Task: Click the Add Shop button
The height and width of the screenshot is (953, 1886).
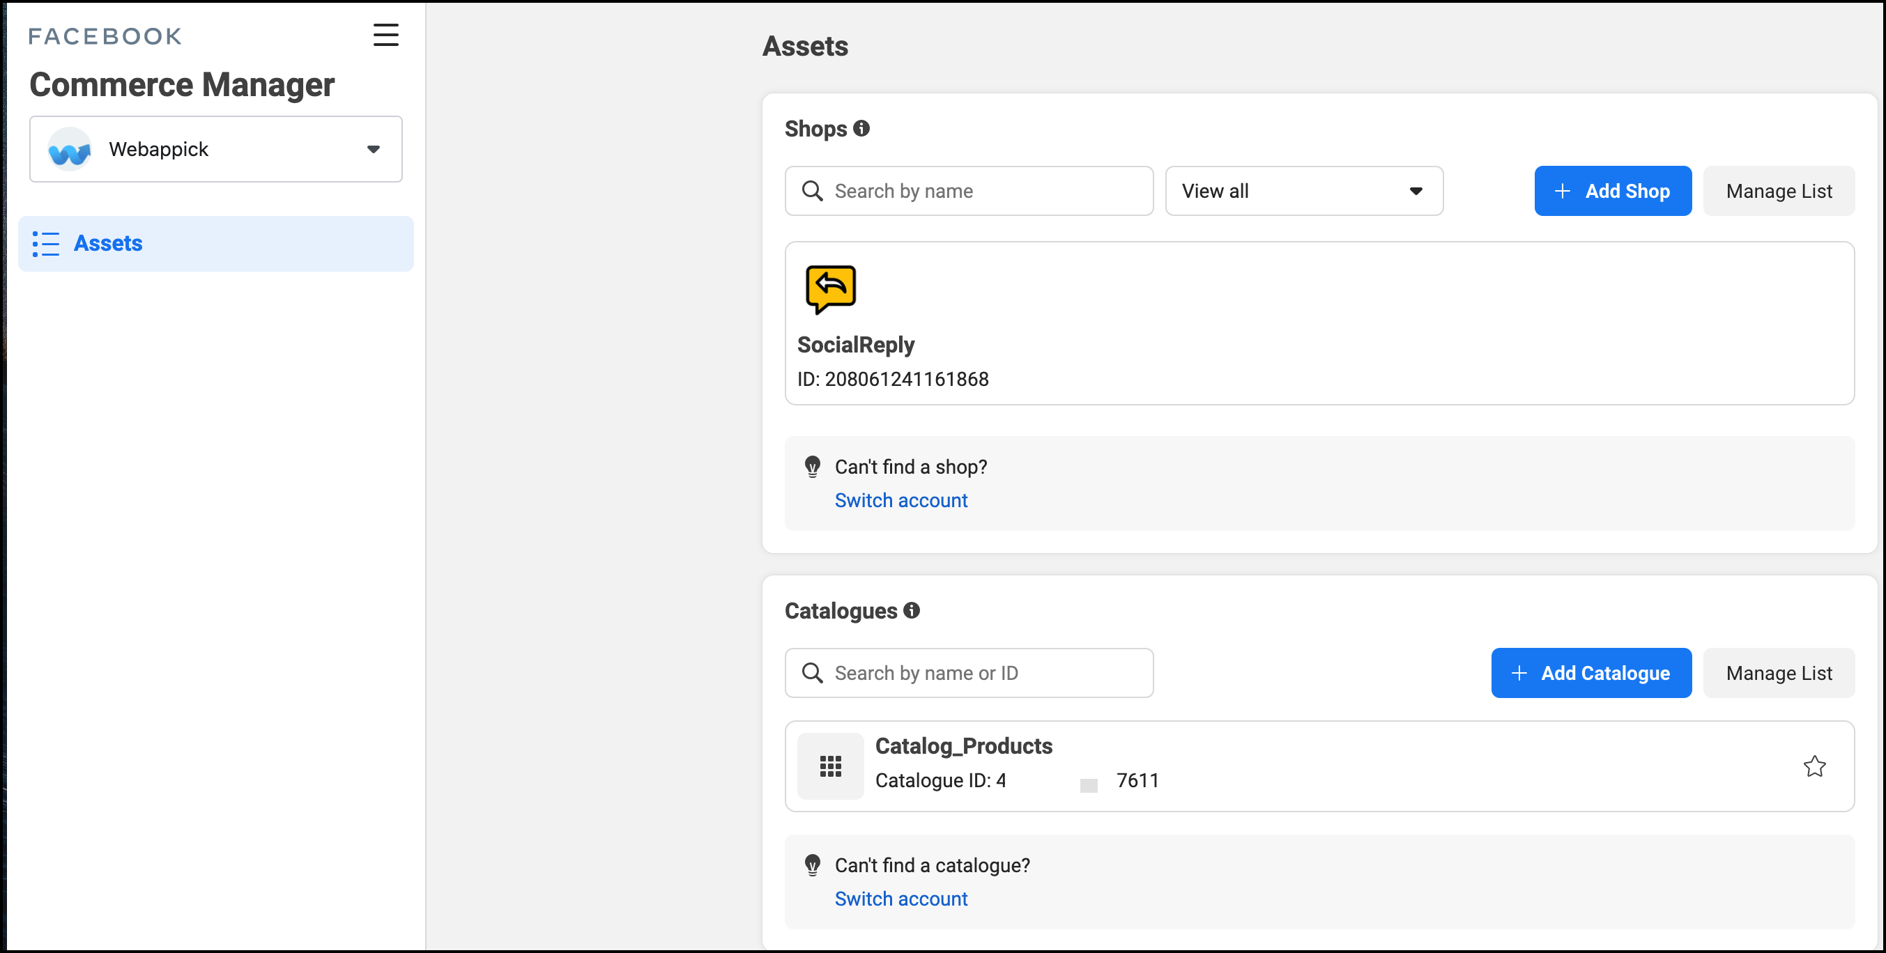Action: coord(1612,191)
